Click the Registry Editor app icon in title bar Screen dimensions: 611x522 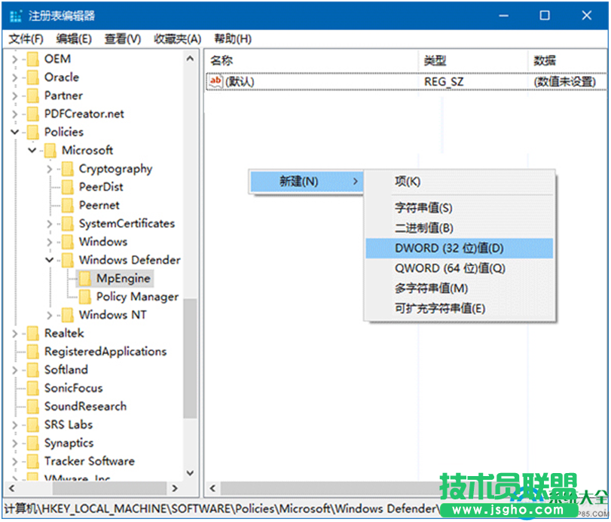tap(16, 16)
